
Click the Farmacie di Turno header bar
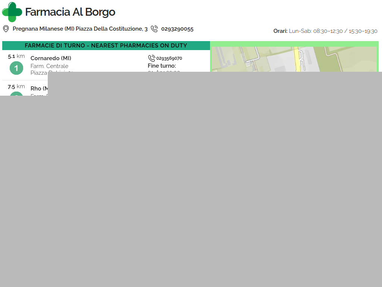click(106, 46)
